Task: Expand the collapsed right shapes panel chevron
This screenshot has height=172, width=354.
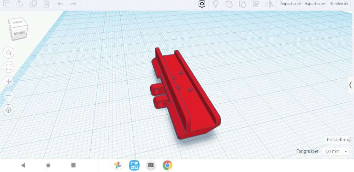Action: 350,85
